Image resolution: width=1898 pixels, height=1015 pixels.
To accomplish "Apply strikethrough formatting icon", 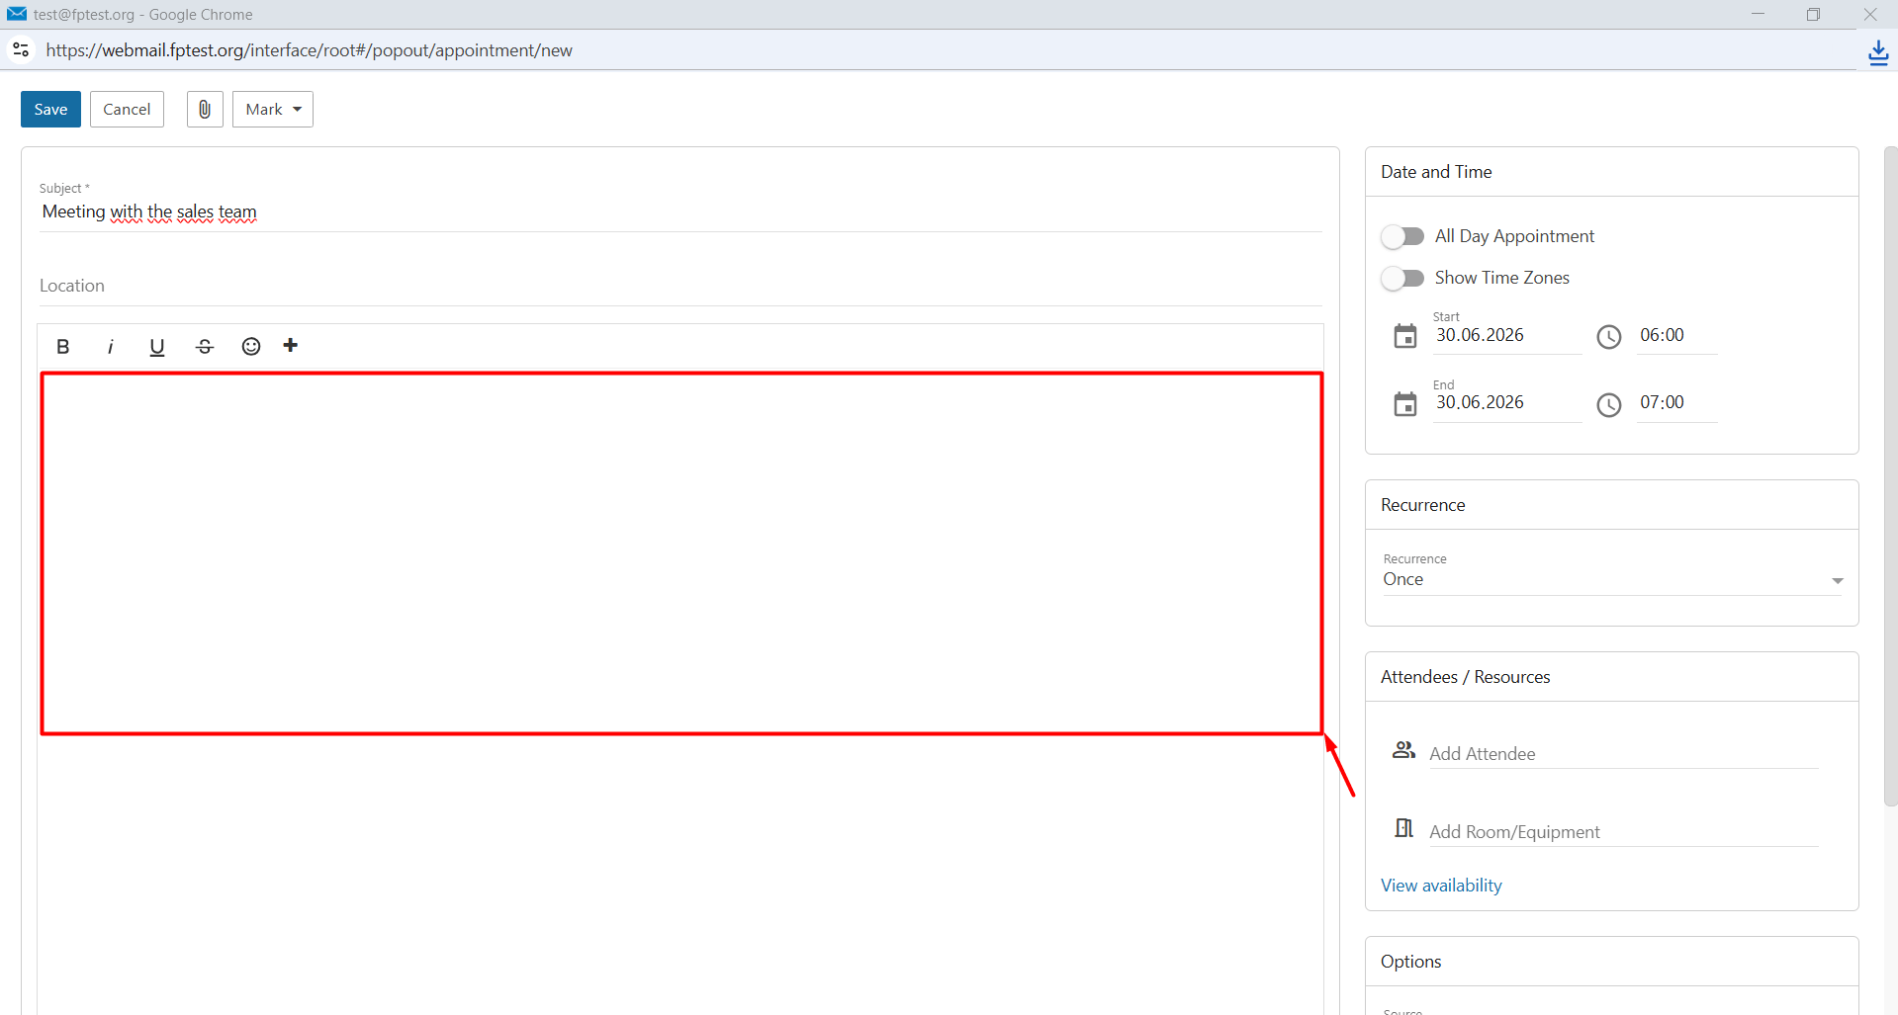I will point(205,347).
